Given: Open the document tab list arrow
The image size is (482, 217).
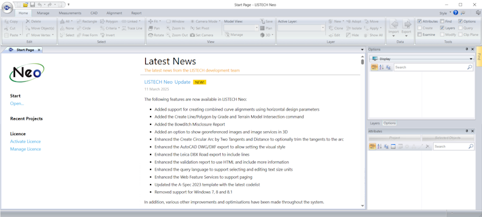Looking at the screenshot, I should 362,50.
